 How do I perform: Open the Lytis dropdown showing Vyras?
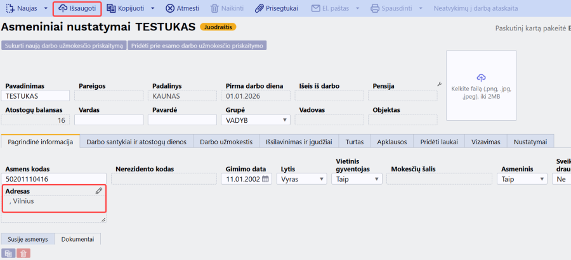click(x=301, y=179)
